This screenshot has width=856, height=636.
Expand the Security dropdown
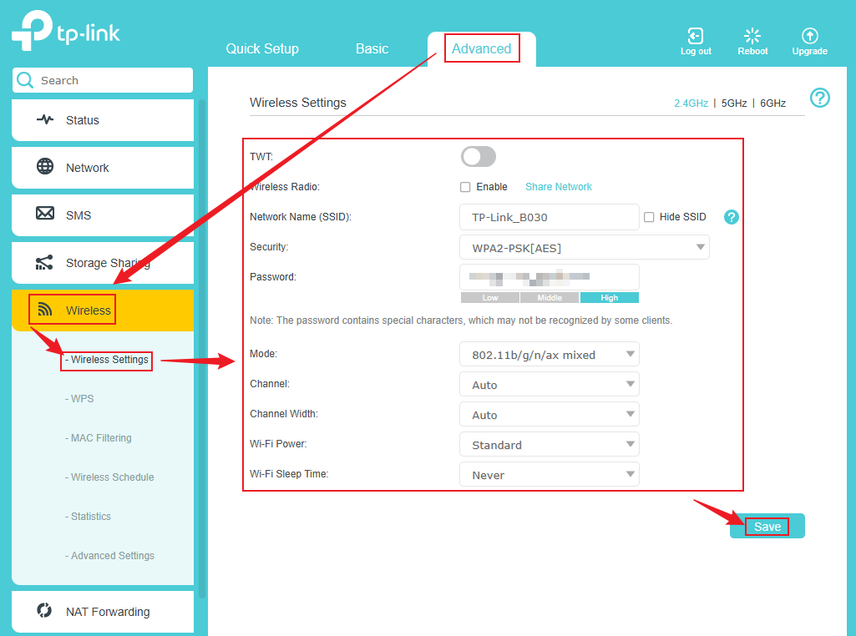[x=584, y=247]
